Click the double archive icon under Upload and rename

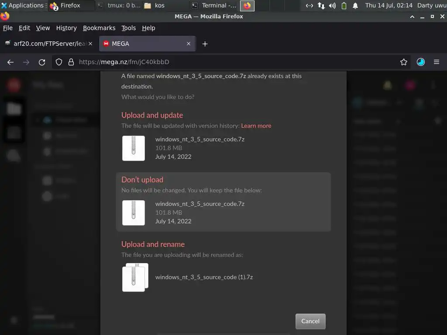[135, 277]
